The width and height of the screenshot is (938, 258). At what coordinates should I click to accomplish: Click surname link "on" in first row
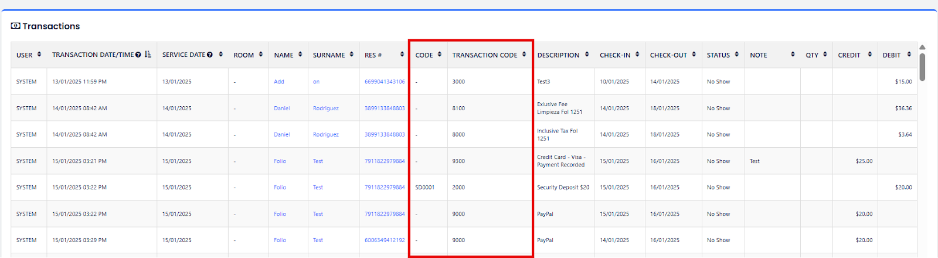(x=316, y=82)
